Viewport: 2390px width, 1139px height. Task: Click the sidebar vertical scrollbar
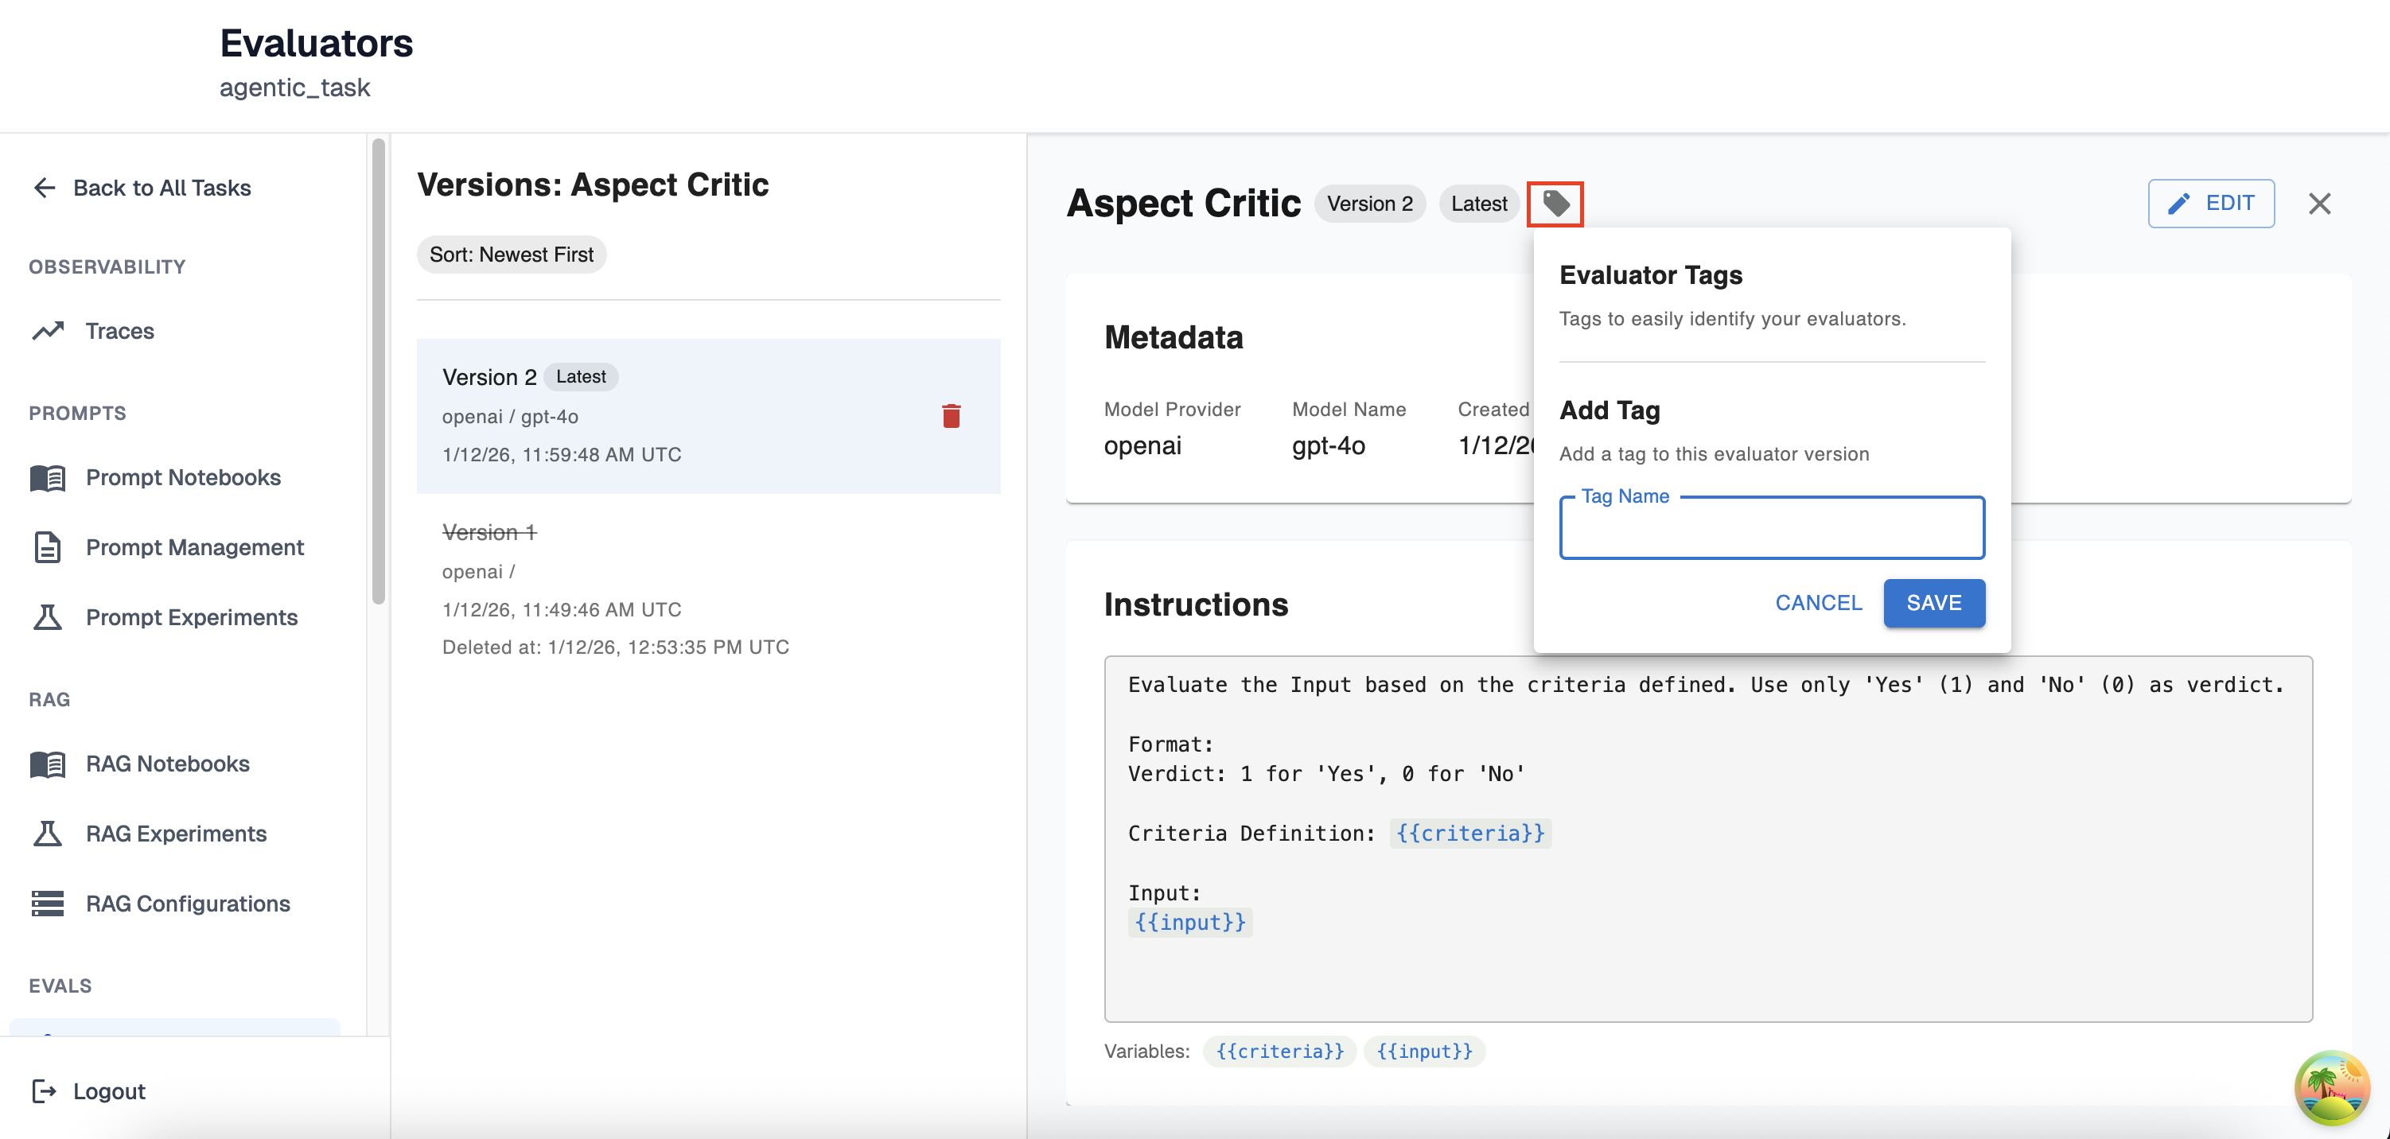coord(378,371)
